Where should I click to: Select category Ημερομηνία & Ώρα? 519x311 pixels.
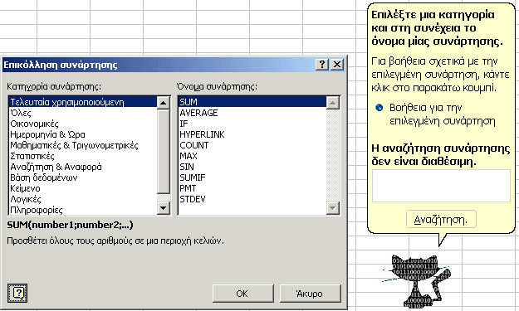pos(82,134)
